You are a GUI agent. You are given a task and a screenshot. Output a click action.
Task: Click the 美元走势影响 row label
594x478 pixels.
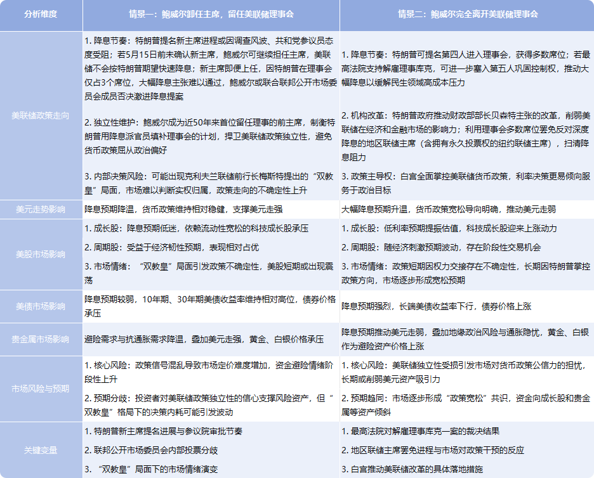tap(41, 209)
